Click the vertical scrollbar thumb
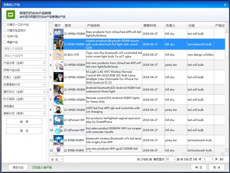The image size is (230, 173). coord(227,45)
